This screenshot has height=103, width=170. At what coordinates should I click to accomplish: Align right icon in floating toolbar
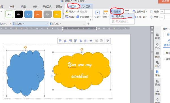click(70, 41)
